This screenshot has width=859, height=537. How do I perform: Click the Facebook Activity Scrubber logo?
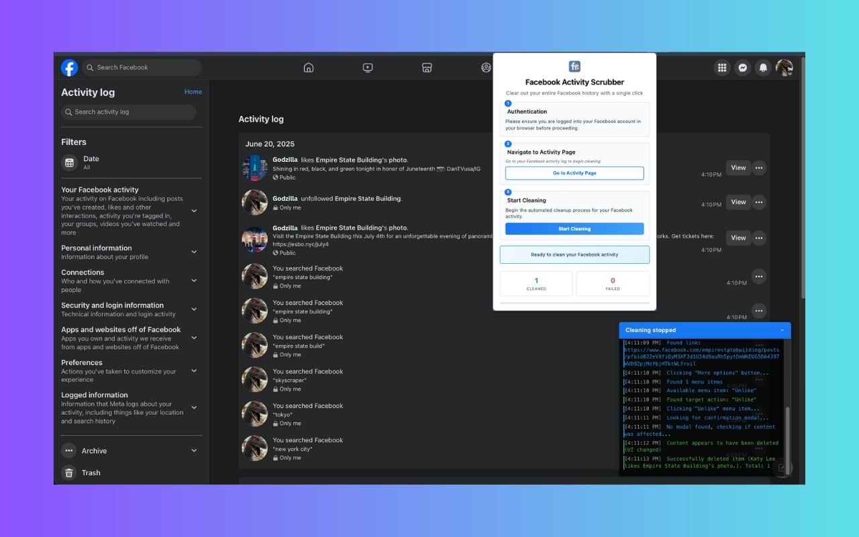point(574,66)
